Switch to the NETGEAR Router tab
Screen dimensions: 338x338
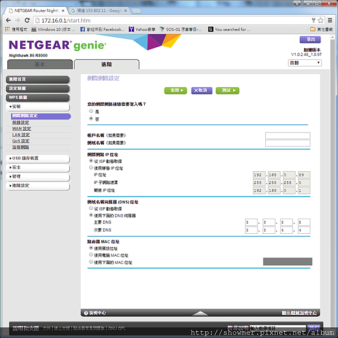[35, 11]
